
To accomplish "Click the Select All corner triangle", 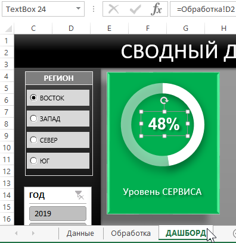I will (8, 29).
